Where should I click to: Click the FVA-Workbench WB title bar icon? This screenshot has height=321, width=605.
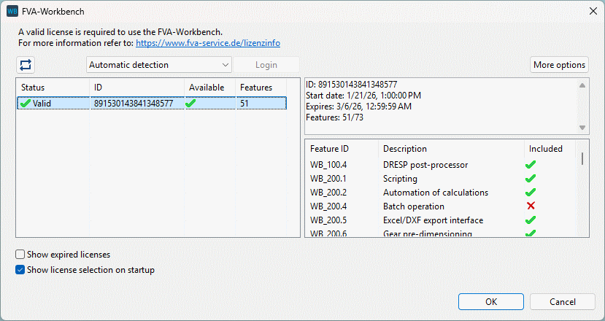pos(12,11)
